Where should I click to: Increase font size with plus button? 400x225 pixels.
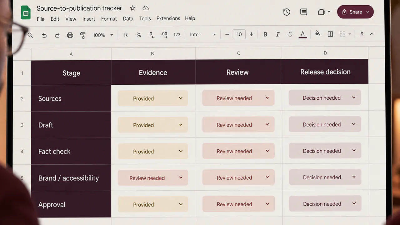pos(251,34)
